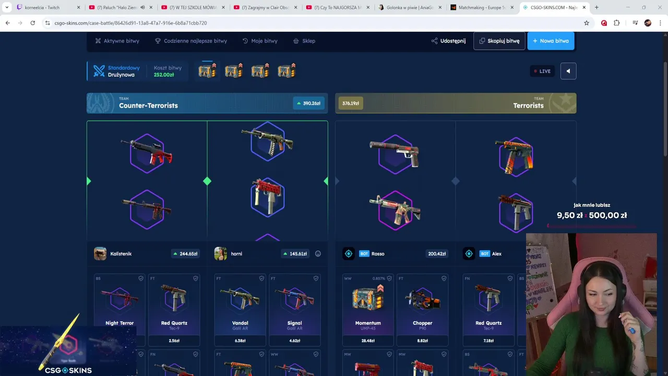Open the Vandal Galil AR skin card

tap(240, 310)
